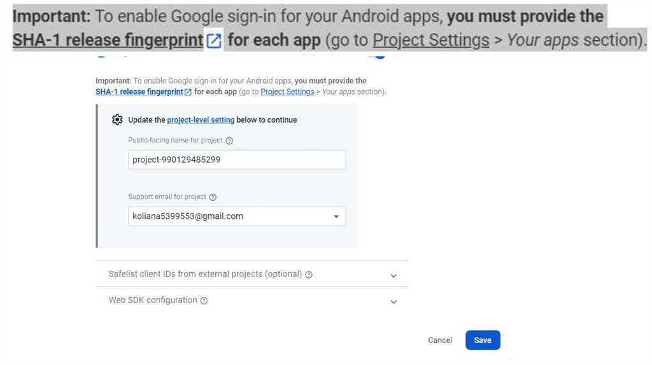Click the large external-link icon in the enlarged banner
The width and height of the screenshot is (652, 365).
click(214, 41)
